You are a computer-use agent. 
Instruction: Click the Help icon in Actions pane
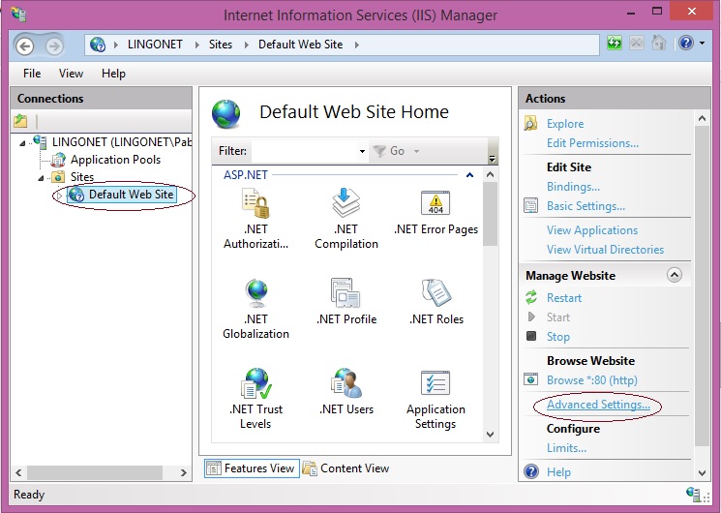[531, 471]
